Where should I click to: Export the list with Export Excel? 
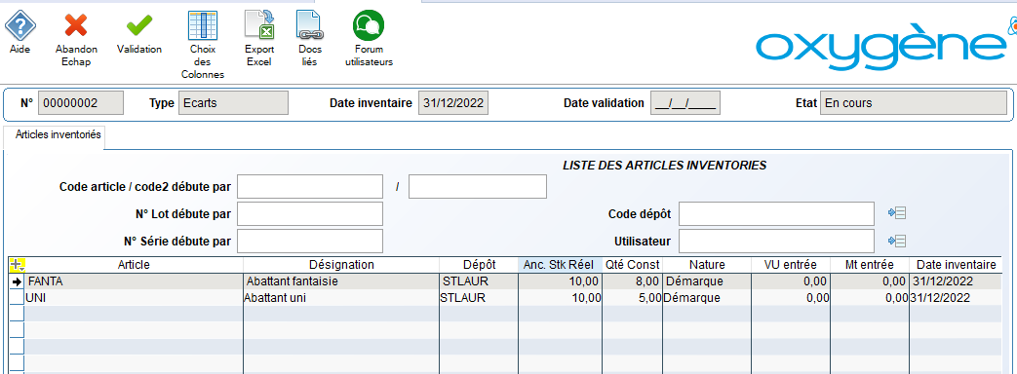pos(259,26)
